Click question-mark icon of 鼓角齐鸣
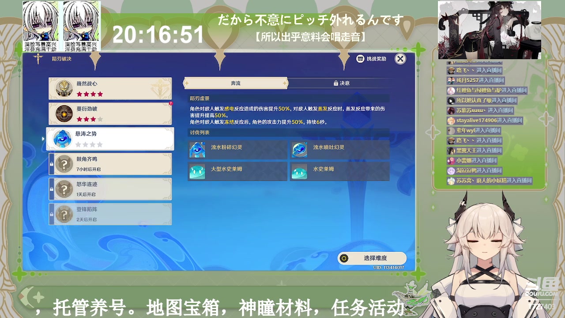 coord(64,164)
